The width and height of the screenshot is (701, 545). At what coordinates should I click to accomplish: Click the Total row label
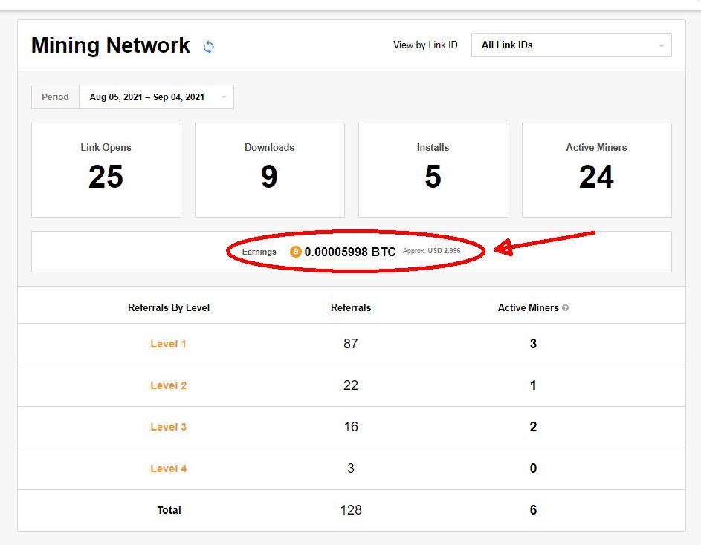click(169, 510)
